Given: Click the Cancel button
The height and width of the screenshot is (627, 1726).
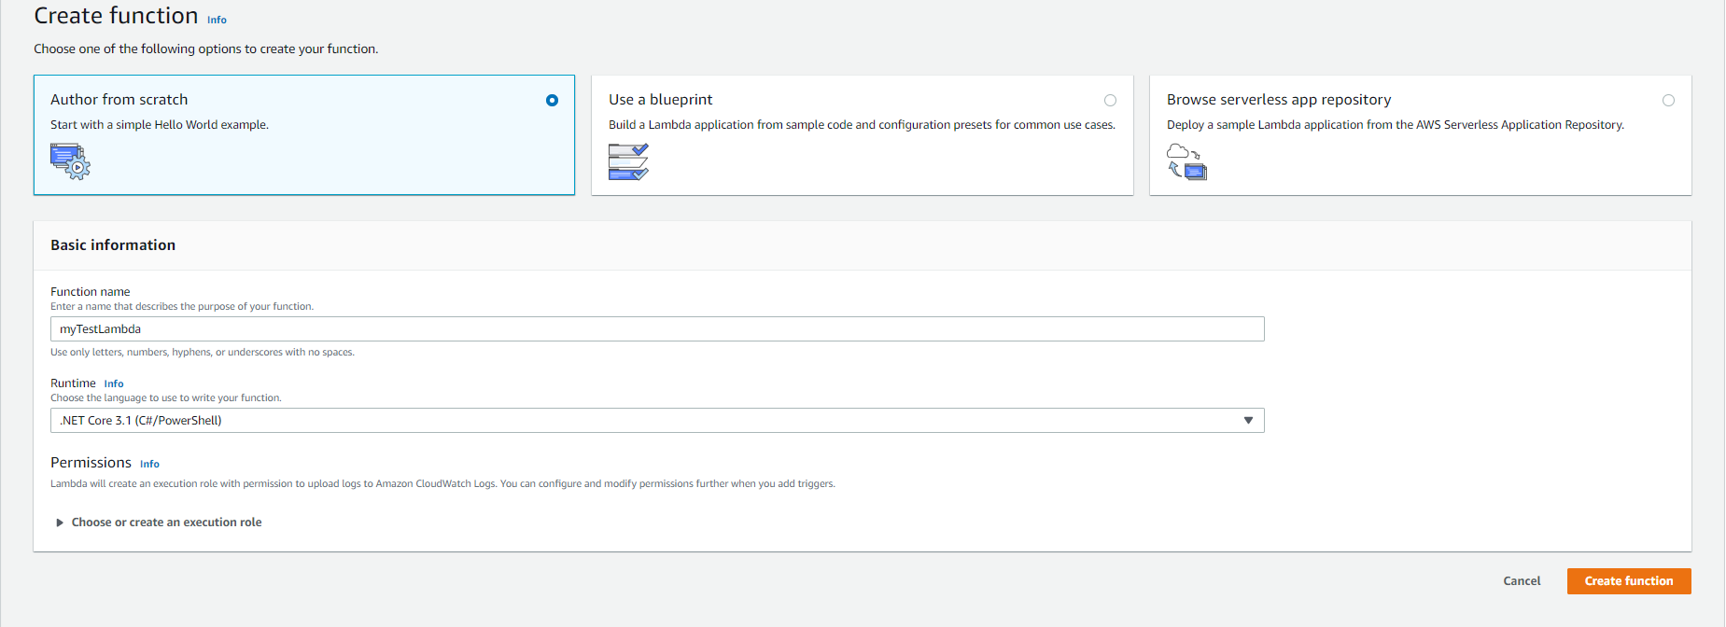Looking at the screenshot, I should [1522, 581].
